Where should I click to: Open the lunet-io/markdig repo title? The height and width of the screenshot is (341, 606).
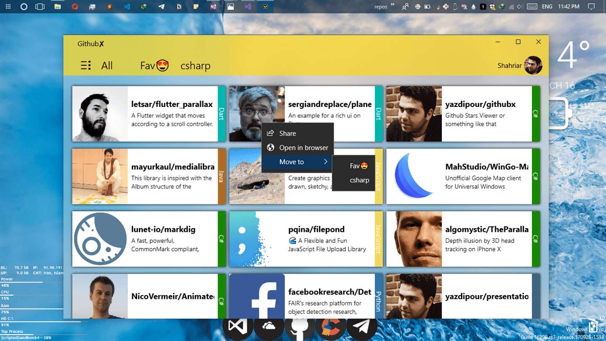click(x=163, y=229)
